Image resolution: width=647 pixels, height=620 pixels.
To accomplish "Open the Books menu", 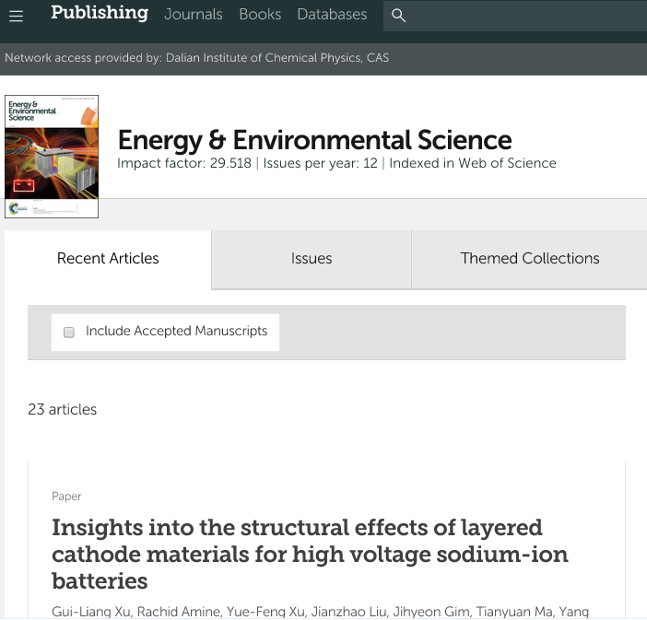I will click(260, 15).
